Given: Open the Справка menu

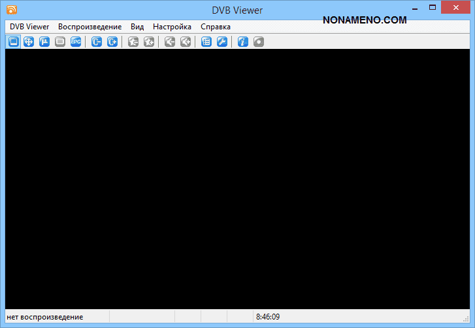Looking at the screenshot, I should 216,27.
